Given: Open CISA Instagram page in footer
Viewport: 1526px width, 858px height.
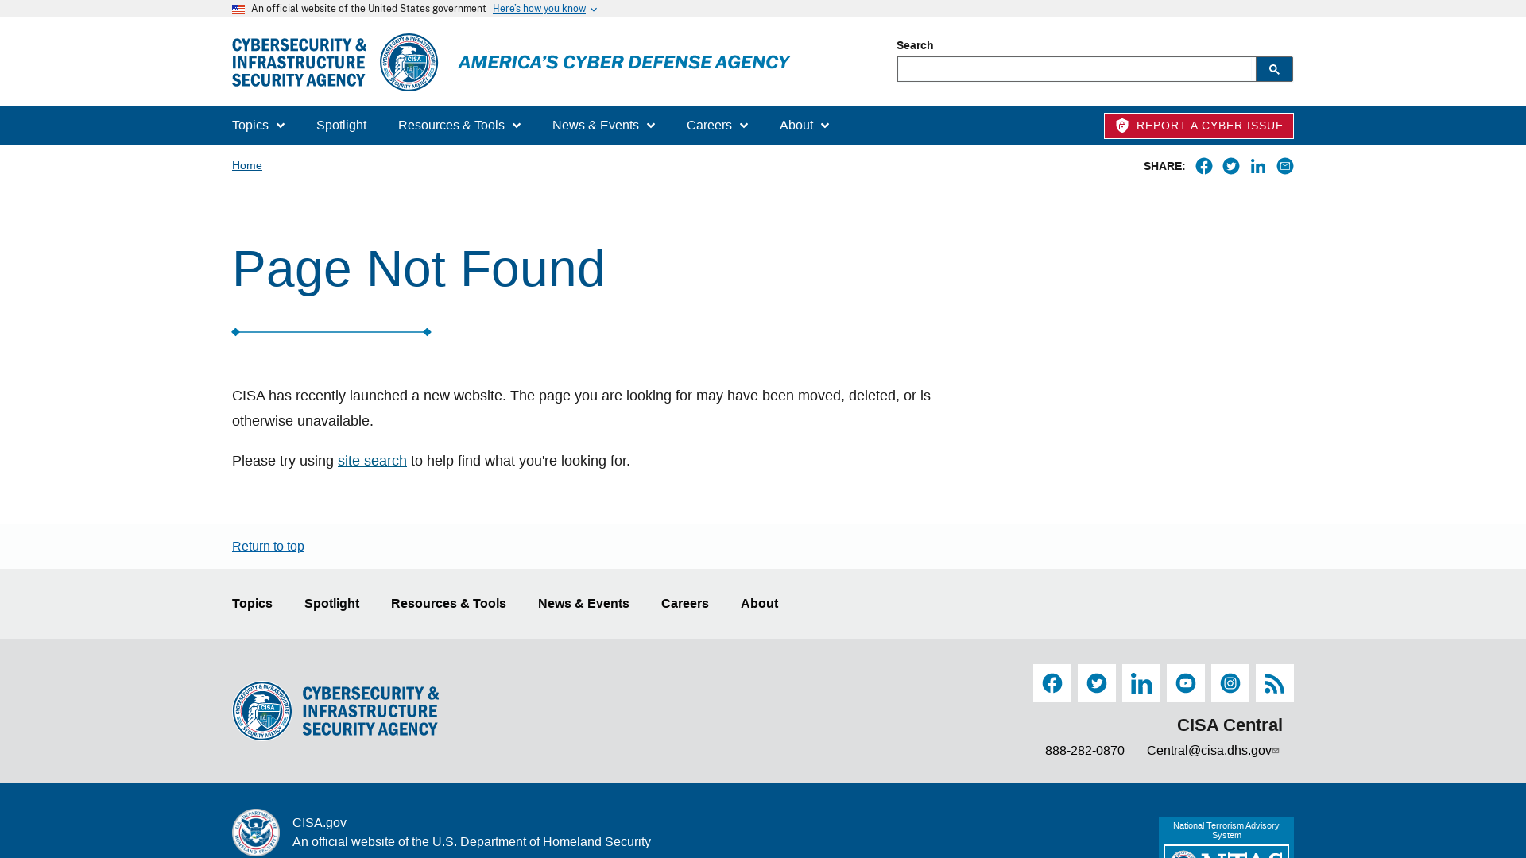Looking at the screenshot, I should coord(1230,683).
